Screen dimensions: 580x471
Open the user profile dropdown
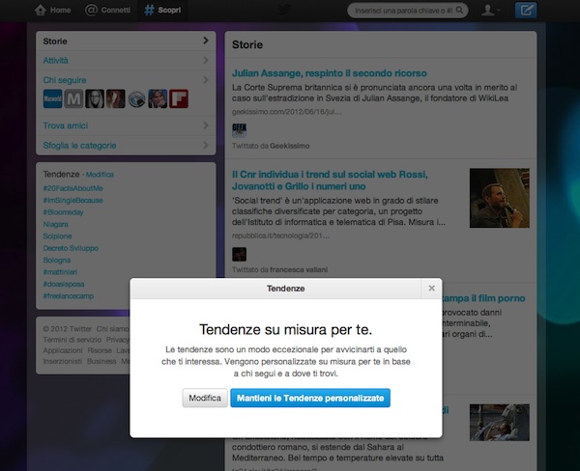click(x=490, y=11)
